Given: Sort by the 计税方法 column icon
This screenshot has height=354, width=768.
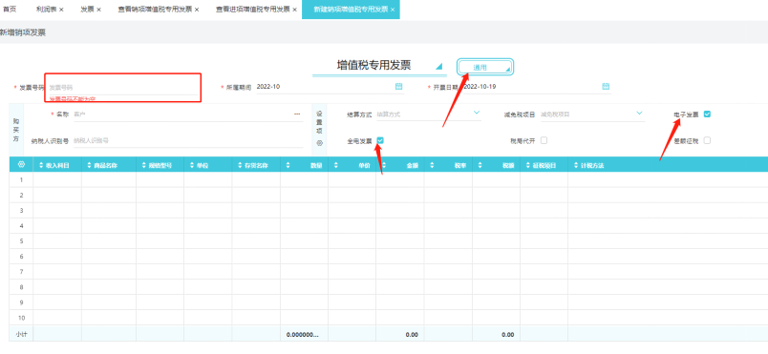Looking at the screenshot, I should (x=576, y=166).
